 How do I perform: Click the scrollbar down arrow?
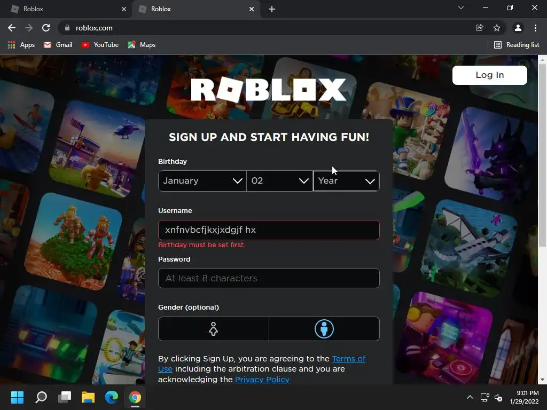tap(542, 380)
